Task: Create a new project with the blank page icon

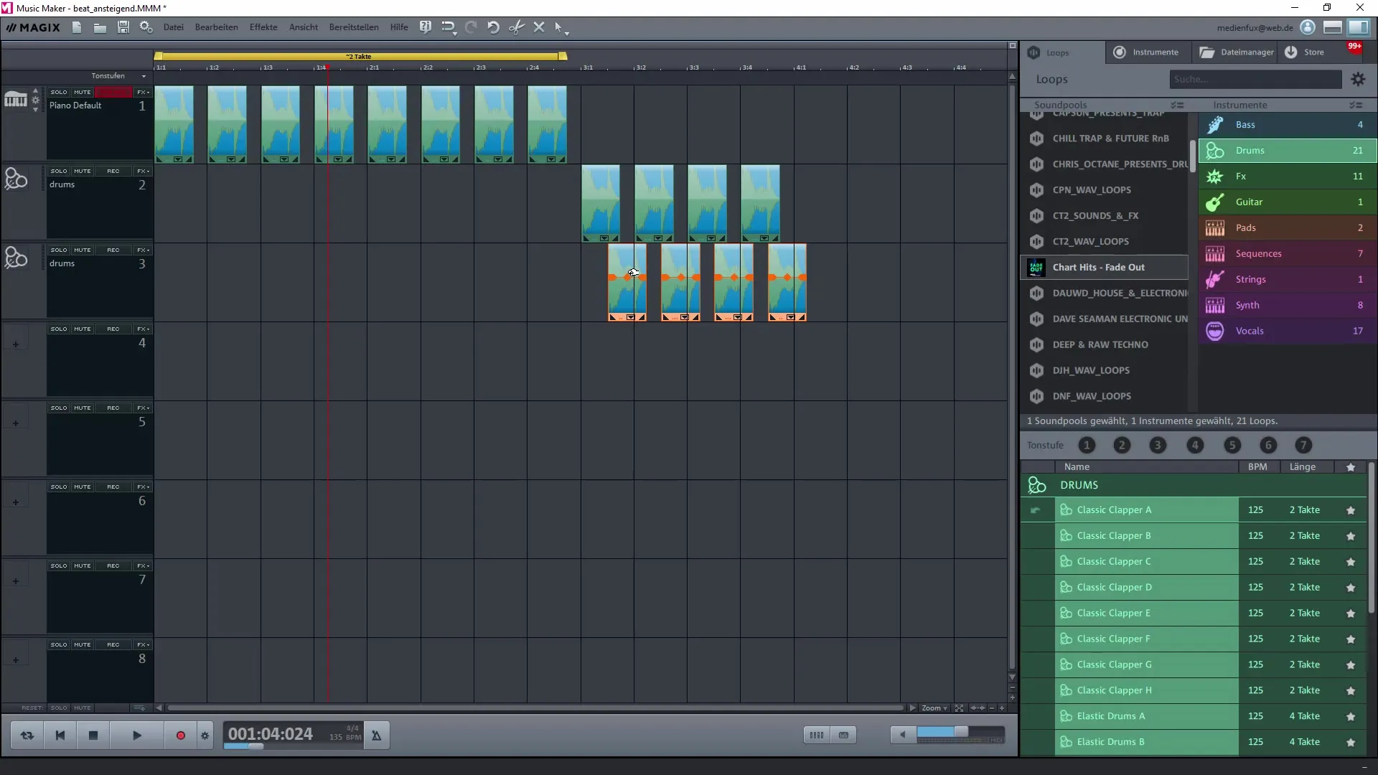Action: click(77, 27)
